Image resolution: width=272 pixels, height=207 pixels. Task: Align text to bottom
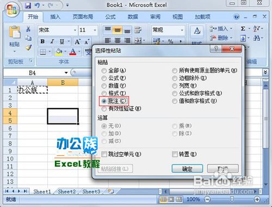tap(127, 31)
